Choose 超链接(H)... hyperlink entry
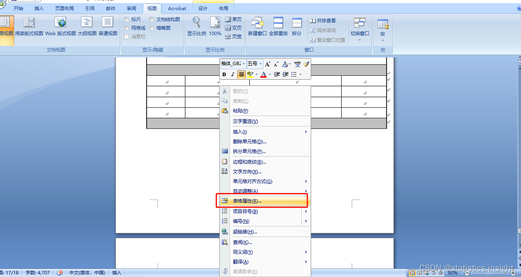This screenshot has height=277, width=521. 265,232
